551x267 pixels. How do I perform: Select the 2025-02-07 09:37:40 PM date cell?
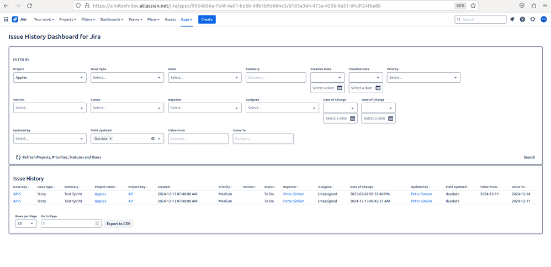click(x=370, y=194)
